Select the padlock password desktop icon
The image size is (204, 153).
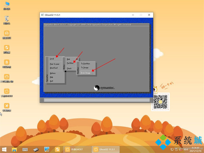[7, 64]
